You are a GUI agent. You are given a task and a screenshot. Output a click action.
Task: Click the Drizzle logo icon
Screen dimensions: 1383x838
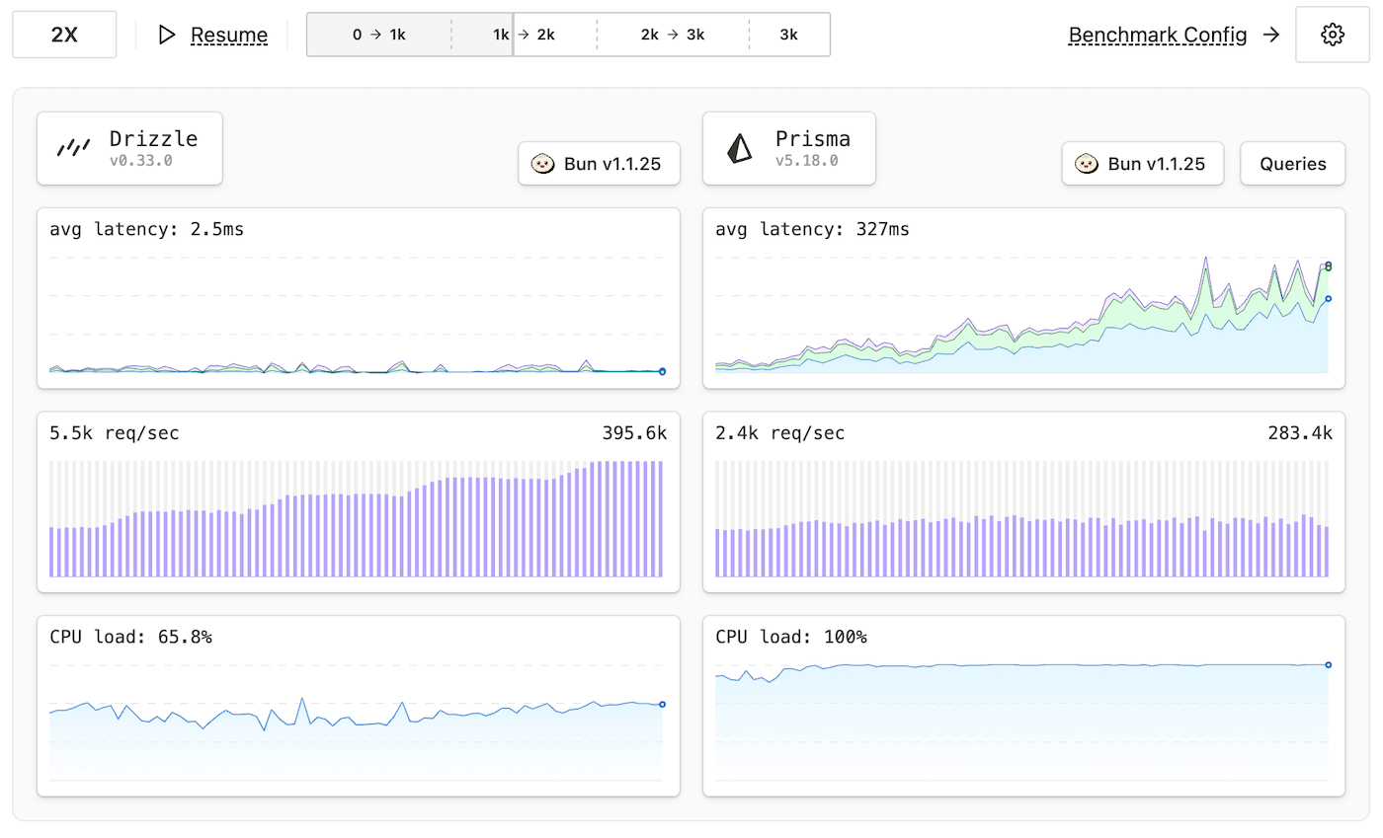[x=73, y=148]
